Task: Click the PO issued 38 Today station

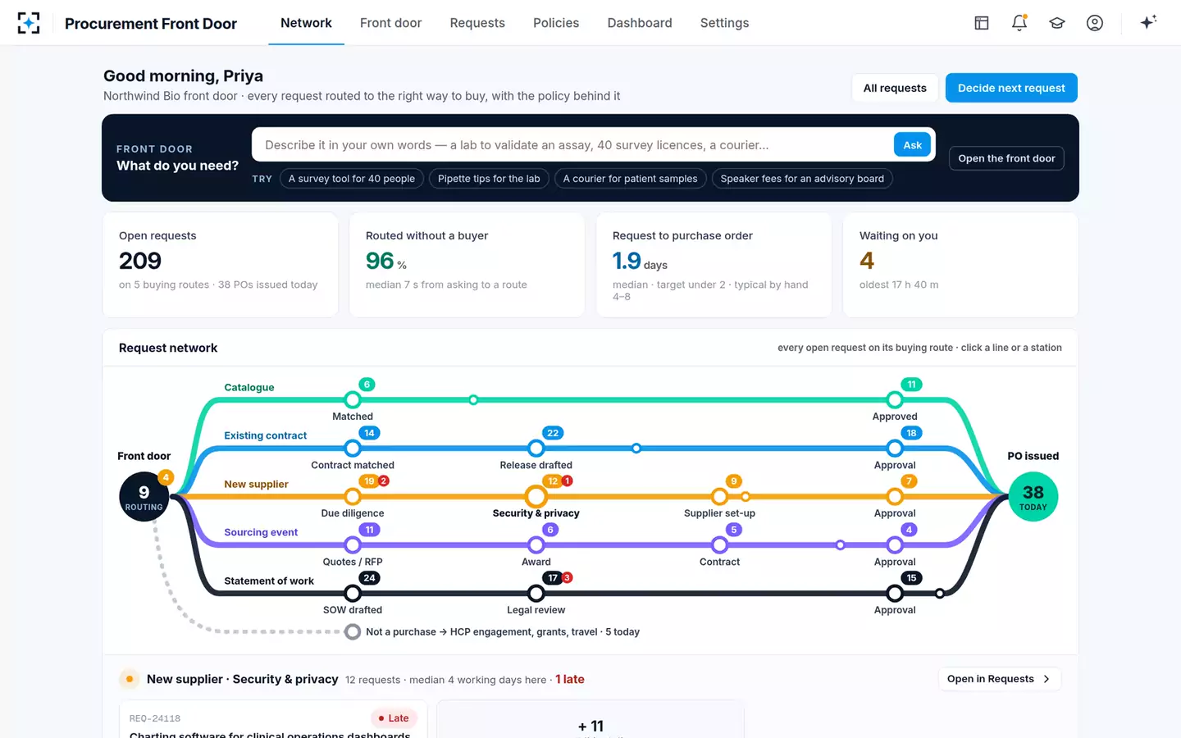Action: (1033, 496)
